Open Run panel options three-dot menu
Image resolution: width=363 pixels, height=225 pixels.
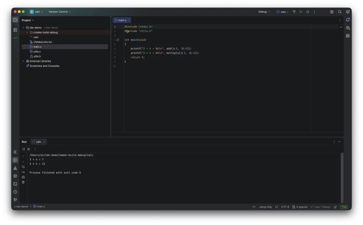[334, 142]
